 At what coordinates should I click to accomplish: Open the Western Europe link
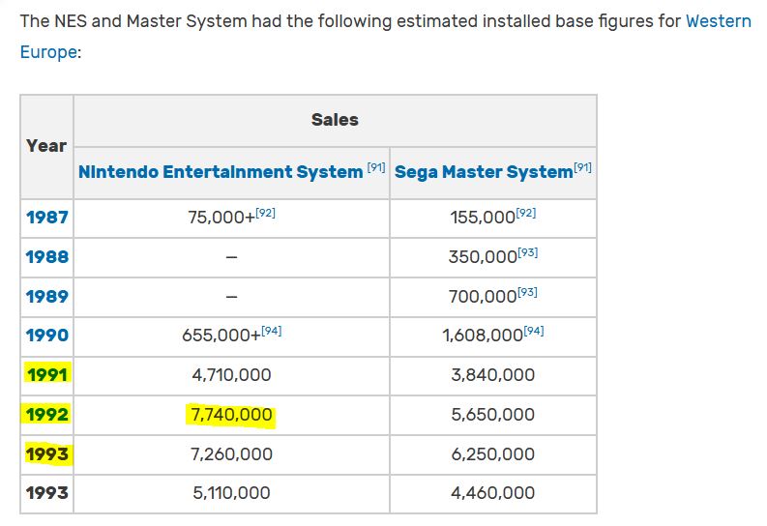718,21
